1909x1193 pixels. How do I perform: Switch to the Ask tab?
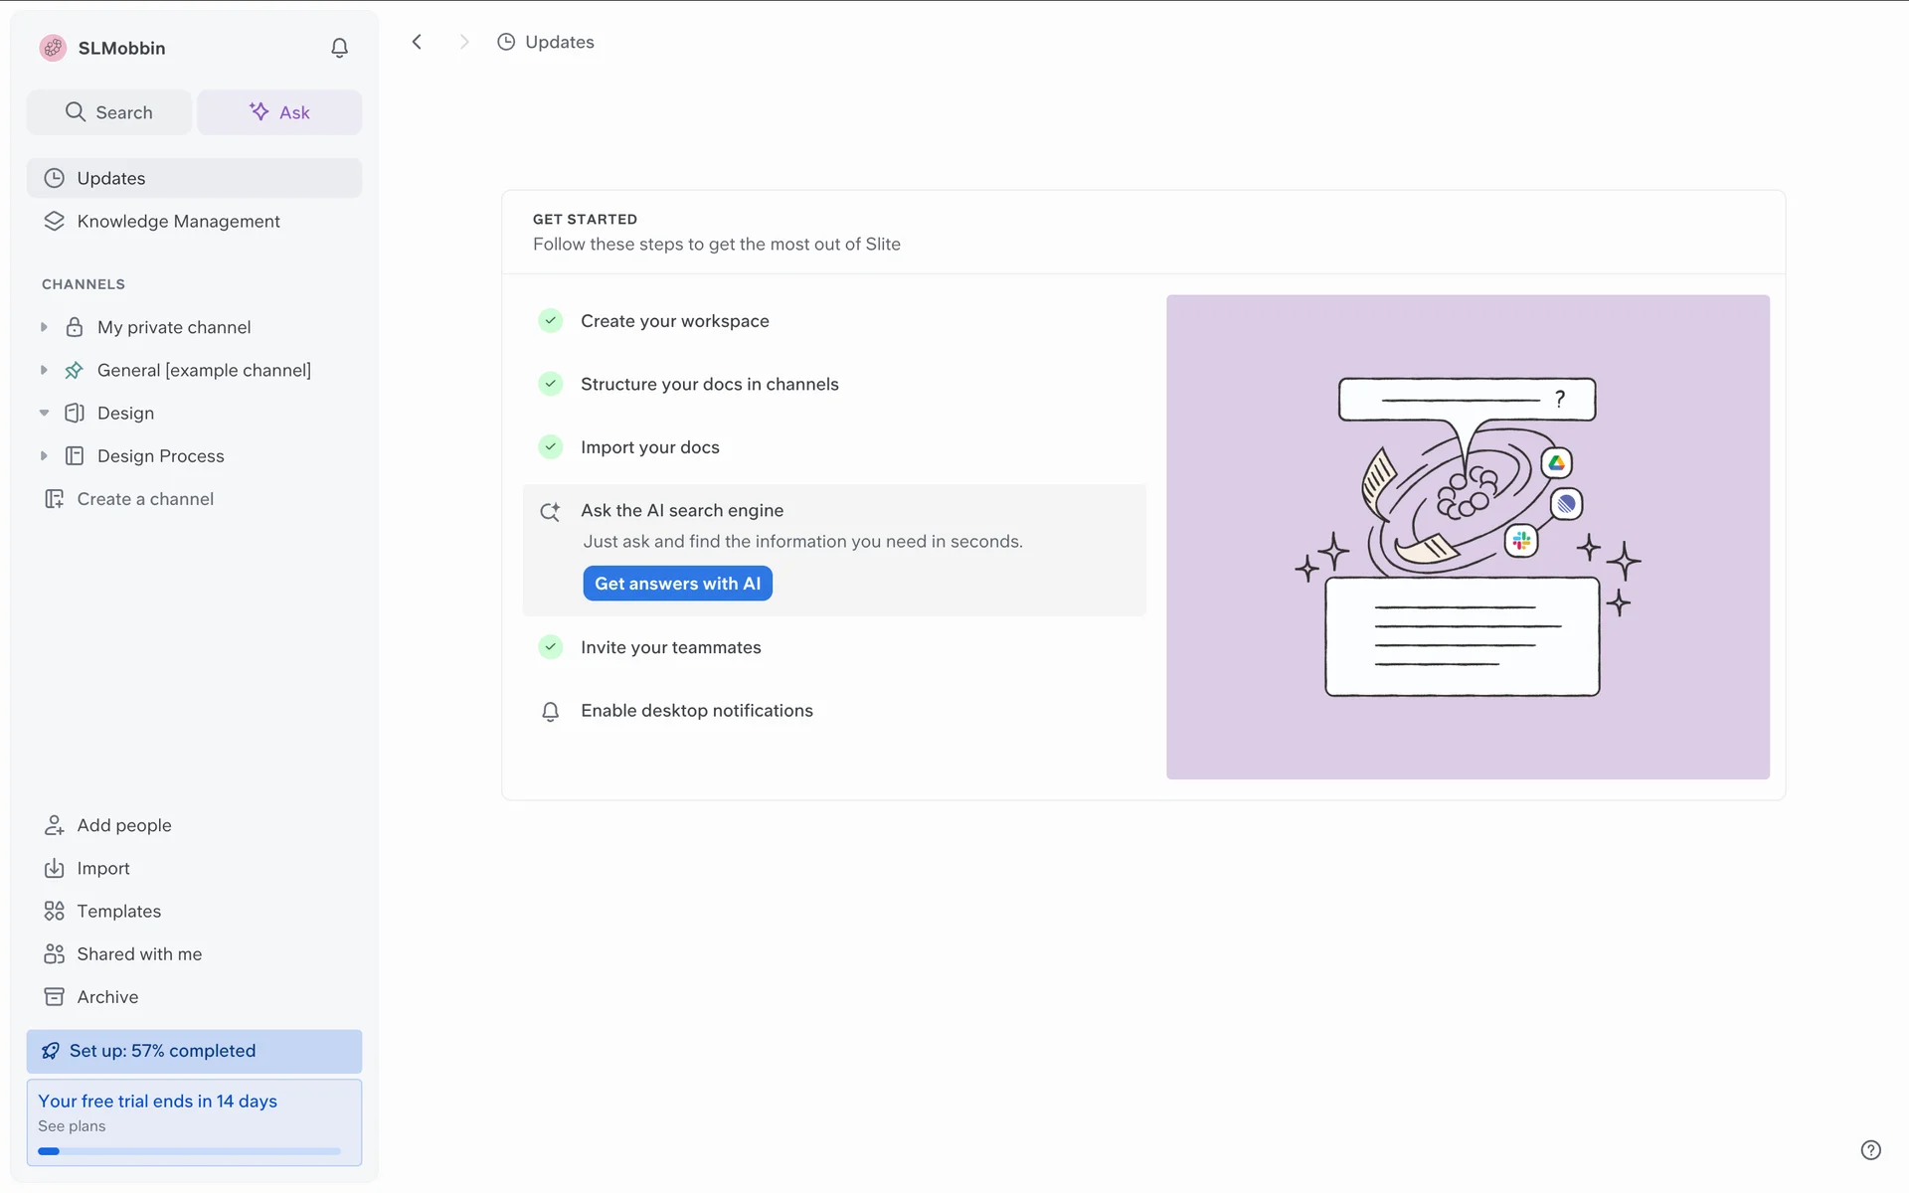(279, 112)
